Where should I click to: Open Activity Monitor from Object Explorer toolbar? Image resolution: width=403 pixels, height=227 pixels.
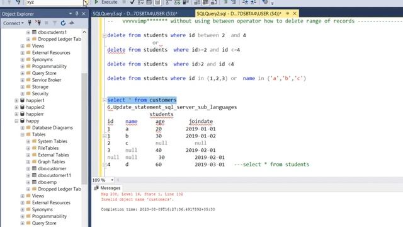(x=72, y=23)
